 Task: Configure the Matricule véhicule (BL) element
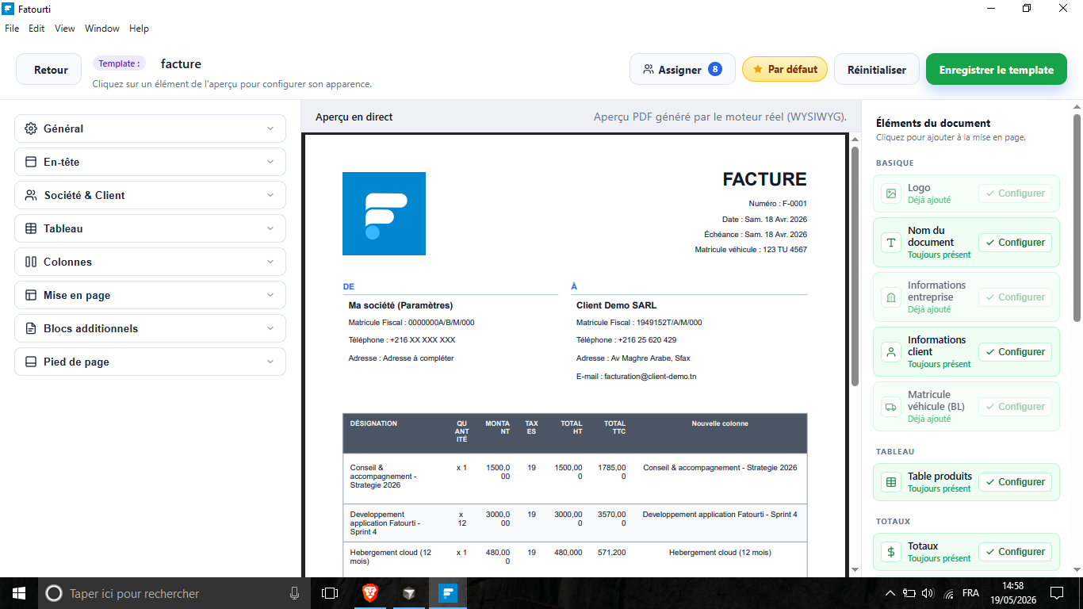[x=1015, y=407]
